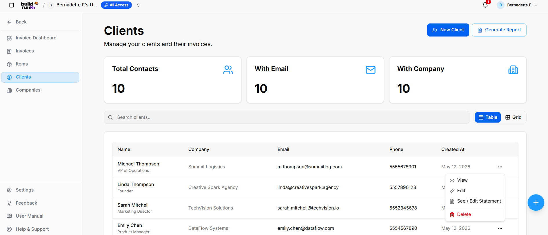Image resolution: width=548 pixels, height=235 pixels.
Task: Click the Invoice Dashboard sidebar icon
Action: coord(9,38)
